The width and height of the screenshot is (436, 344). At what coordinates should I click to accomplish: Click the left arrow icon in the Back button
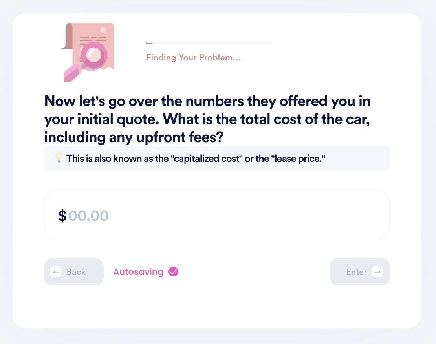click(56, 272)
